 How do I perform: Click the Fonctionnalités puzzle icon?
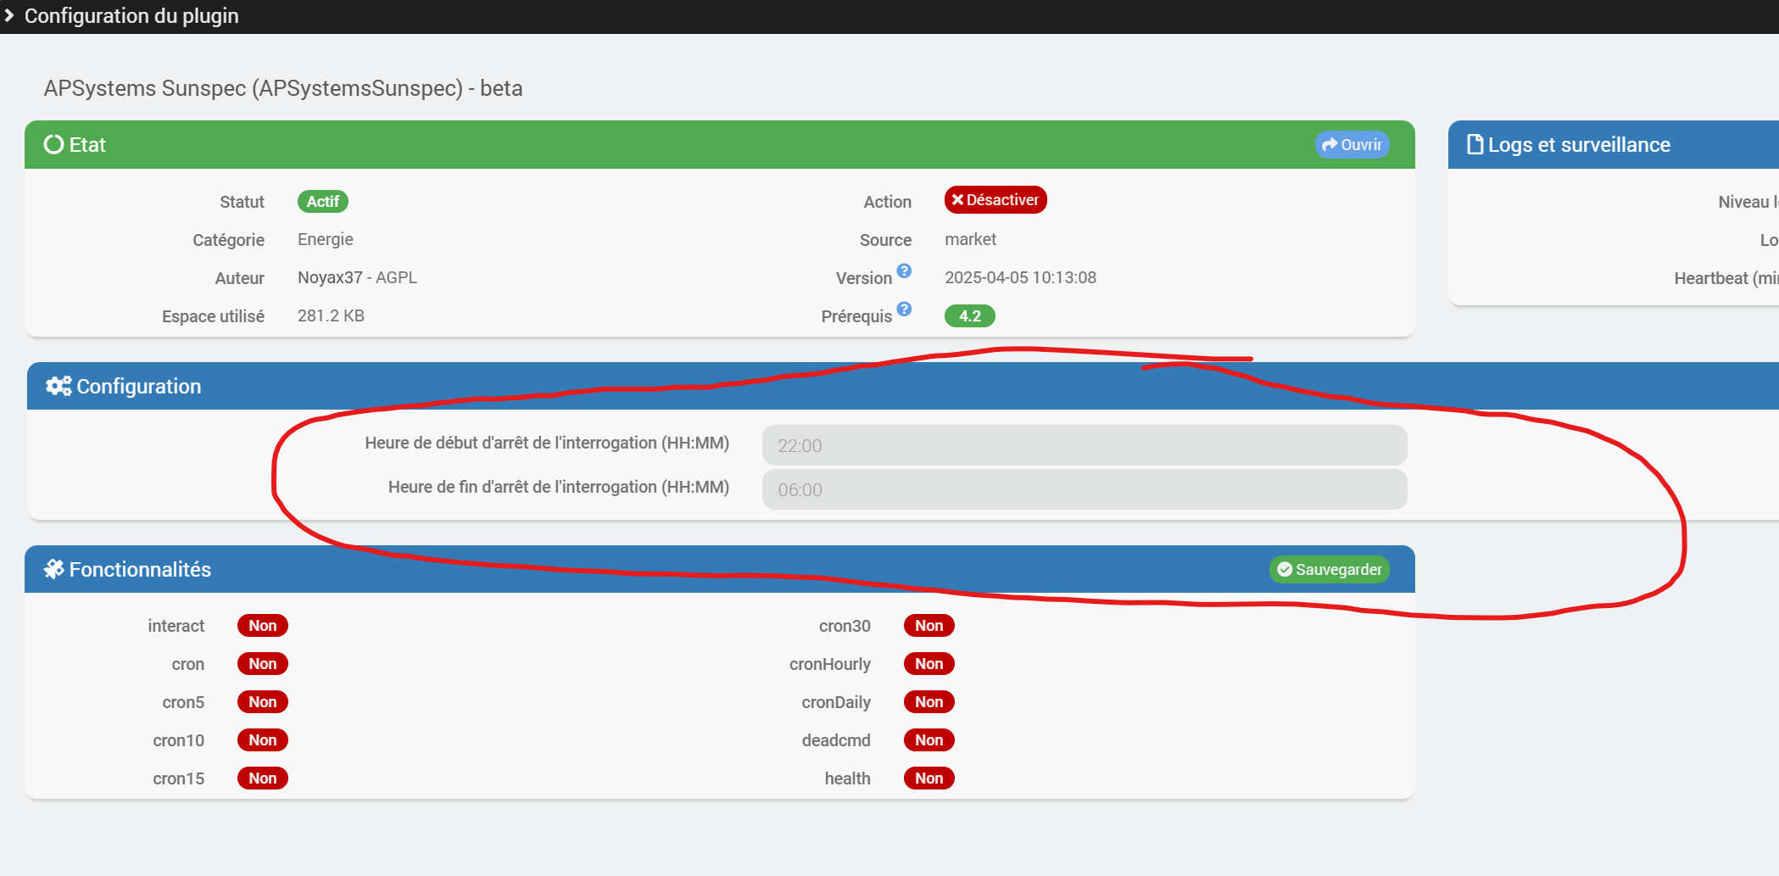(54, 569)
